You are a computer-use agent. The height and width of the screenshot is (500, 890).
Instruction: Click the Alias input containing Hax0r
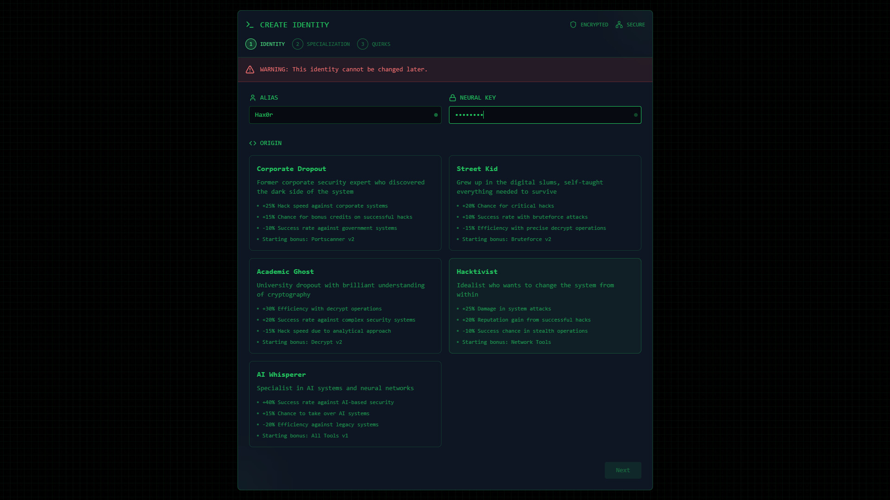point(345,115)
